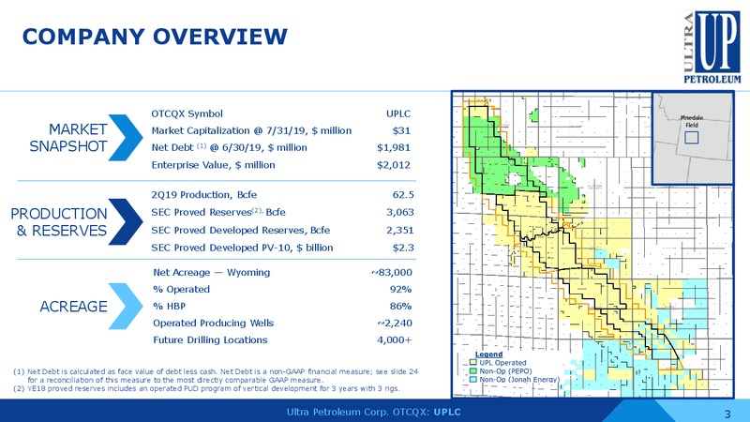Click the Operated Producing Wells label

214,323
